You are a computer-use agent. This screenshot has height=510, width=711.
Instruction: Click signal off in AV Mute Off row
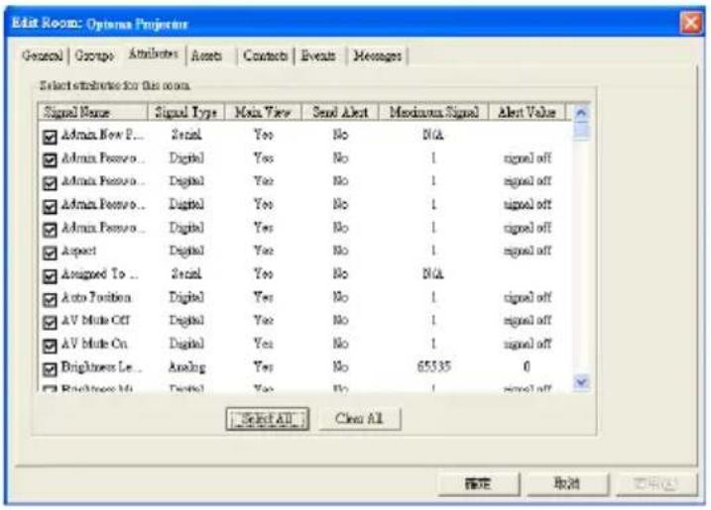(528, 321)
